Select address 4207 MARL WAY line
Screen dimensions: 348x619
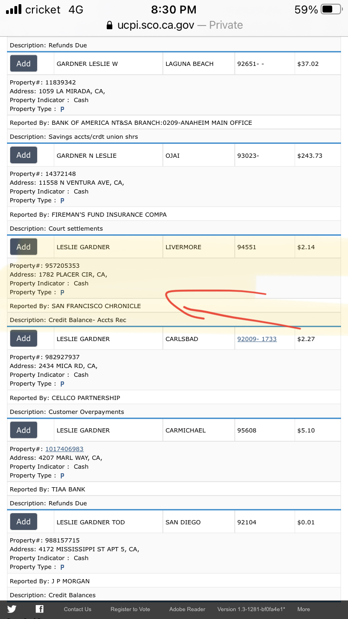[56, 458]
